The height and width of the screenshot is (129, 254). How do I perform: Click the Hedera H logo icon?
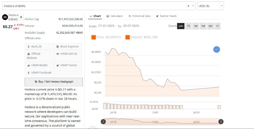pyautogui.click(x=5, y=17)
